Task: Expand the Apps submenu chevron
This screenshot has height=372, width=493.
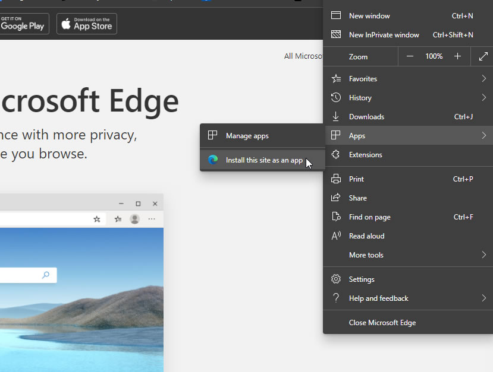Action: pos(484,135)
